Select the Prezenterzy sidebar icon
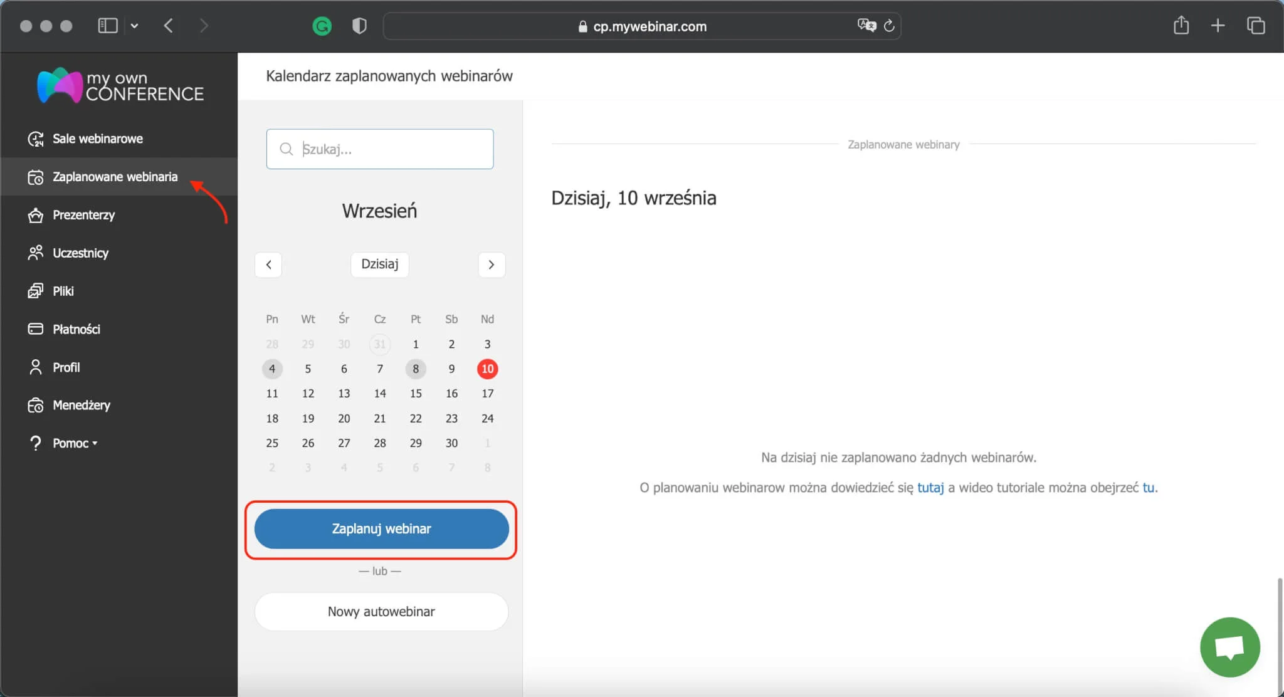Image resolution: width=1284 pixels, height=697 pixels. coord(36,215)
